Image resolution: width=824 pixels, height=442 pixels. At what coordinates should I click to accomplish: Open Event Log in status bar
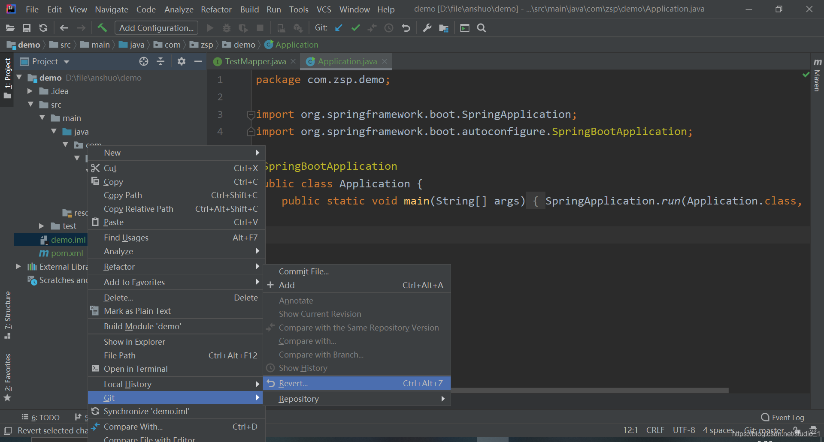pyautogui.click(x=782, y=417)
